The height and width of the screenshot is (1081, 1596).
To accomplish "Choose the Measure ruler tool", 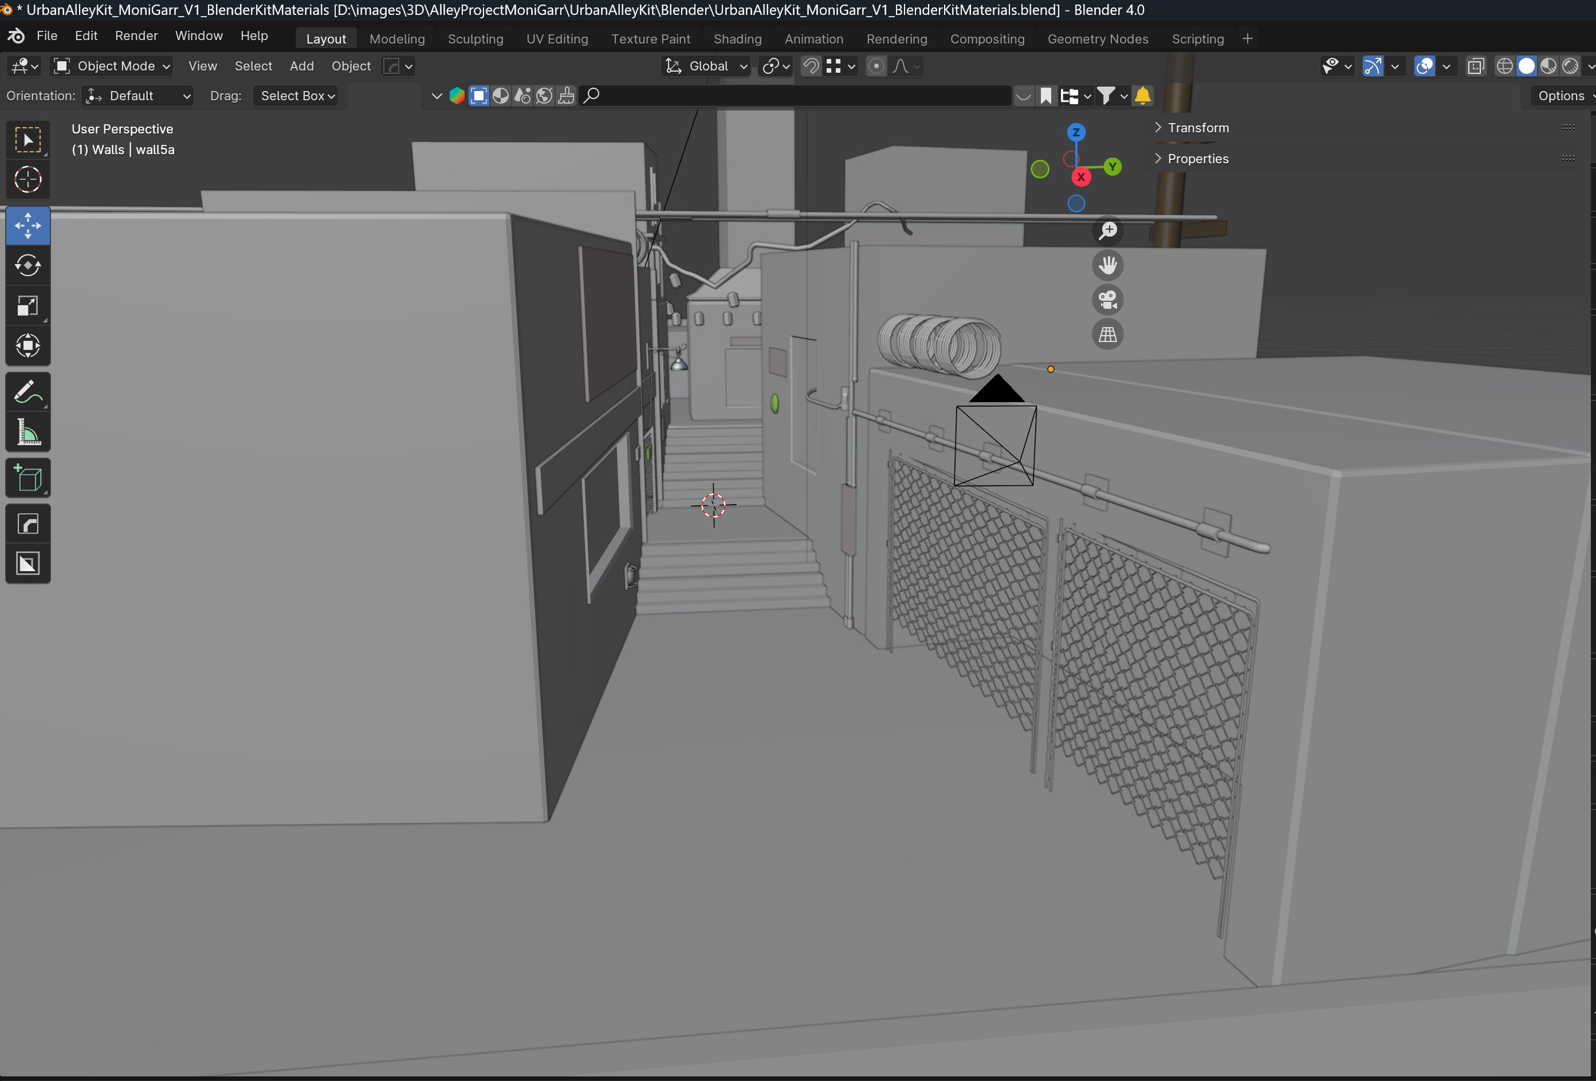I will (28, 432).
